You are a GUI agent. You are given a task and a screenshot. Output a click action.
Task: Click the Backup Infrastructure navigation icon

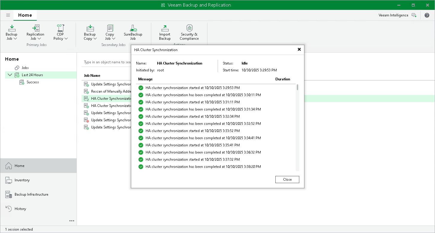(9, 194)
